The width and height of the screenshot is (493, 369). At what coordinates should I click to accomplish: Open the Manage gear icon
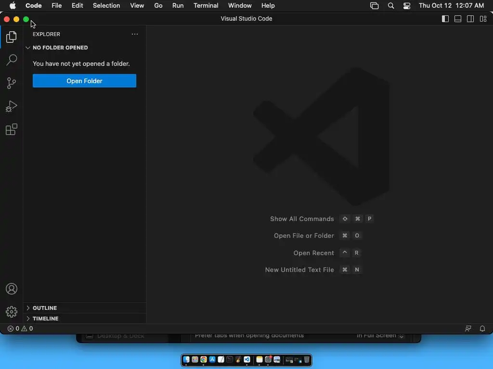click(x=12, y=311)
